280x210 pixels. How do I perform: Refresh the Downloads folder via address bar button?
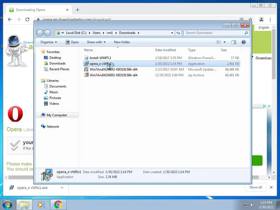click(x=178, y=33)
